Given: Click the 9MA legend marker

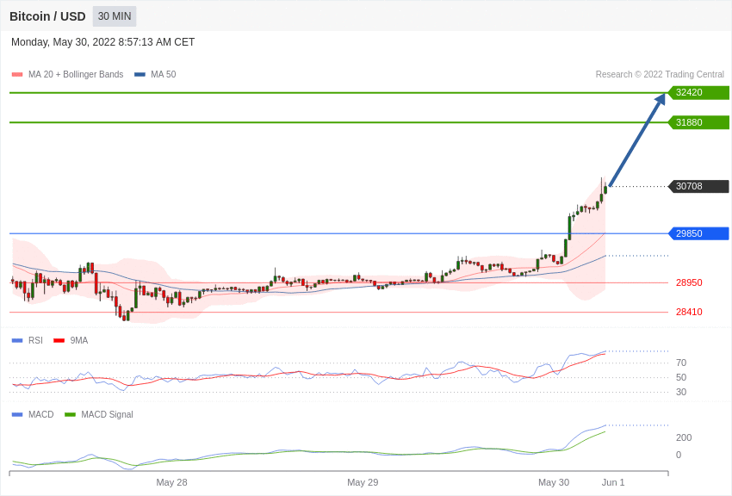Looking at the screenshot, I should point(59,341).
